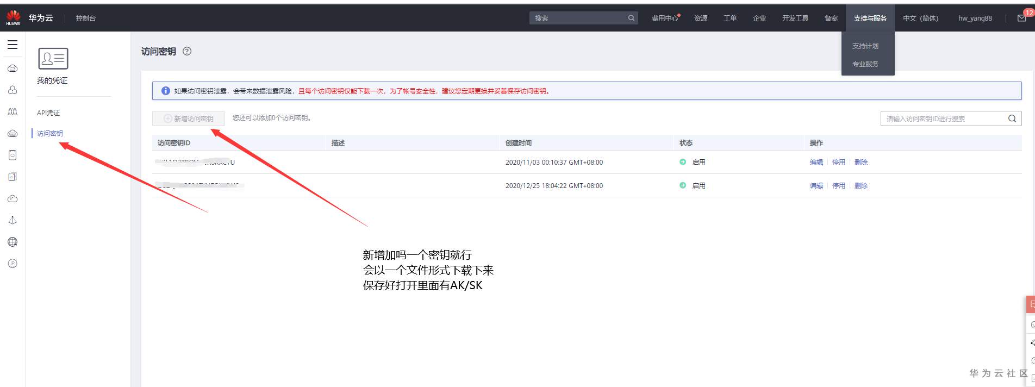
Task: Click green status icon of 2020/11/03 key
Action: [683, 162]
